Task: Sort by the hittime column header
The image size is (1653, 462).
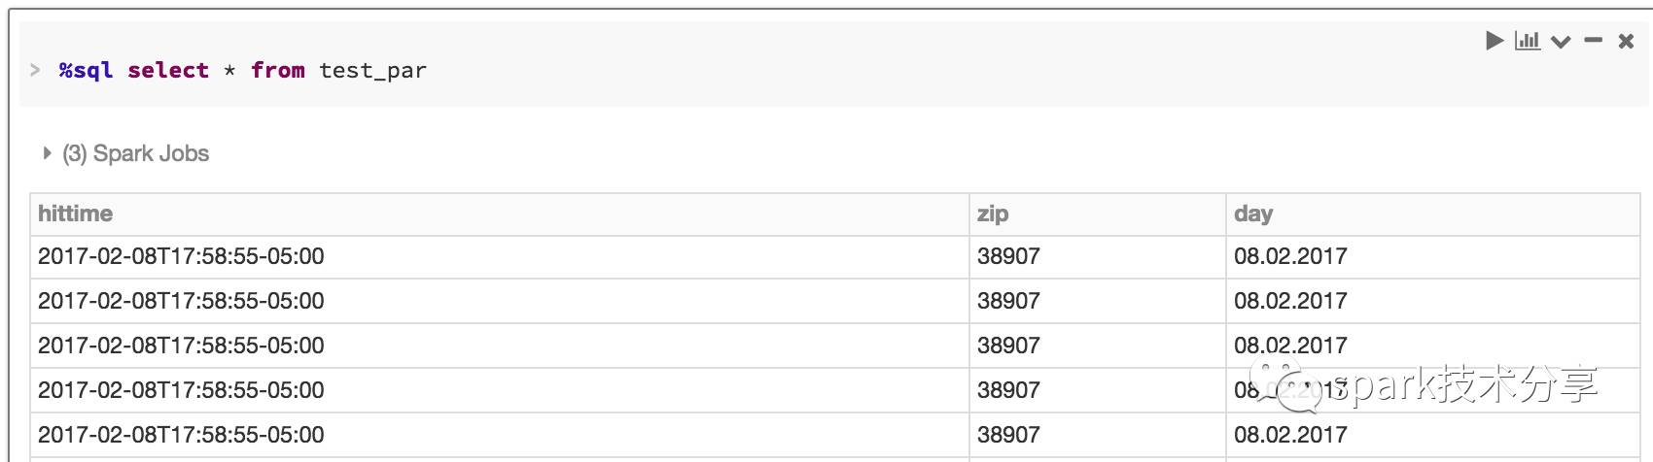Action: pos(76,214)
